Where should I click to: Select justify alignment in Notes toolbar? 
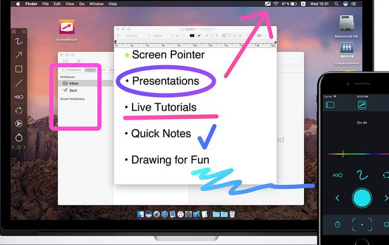pos(241,35)
